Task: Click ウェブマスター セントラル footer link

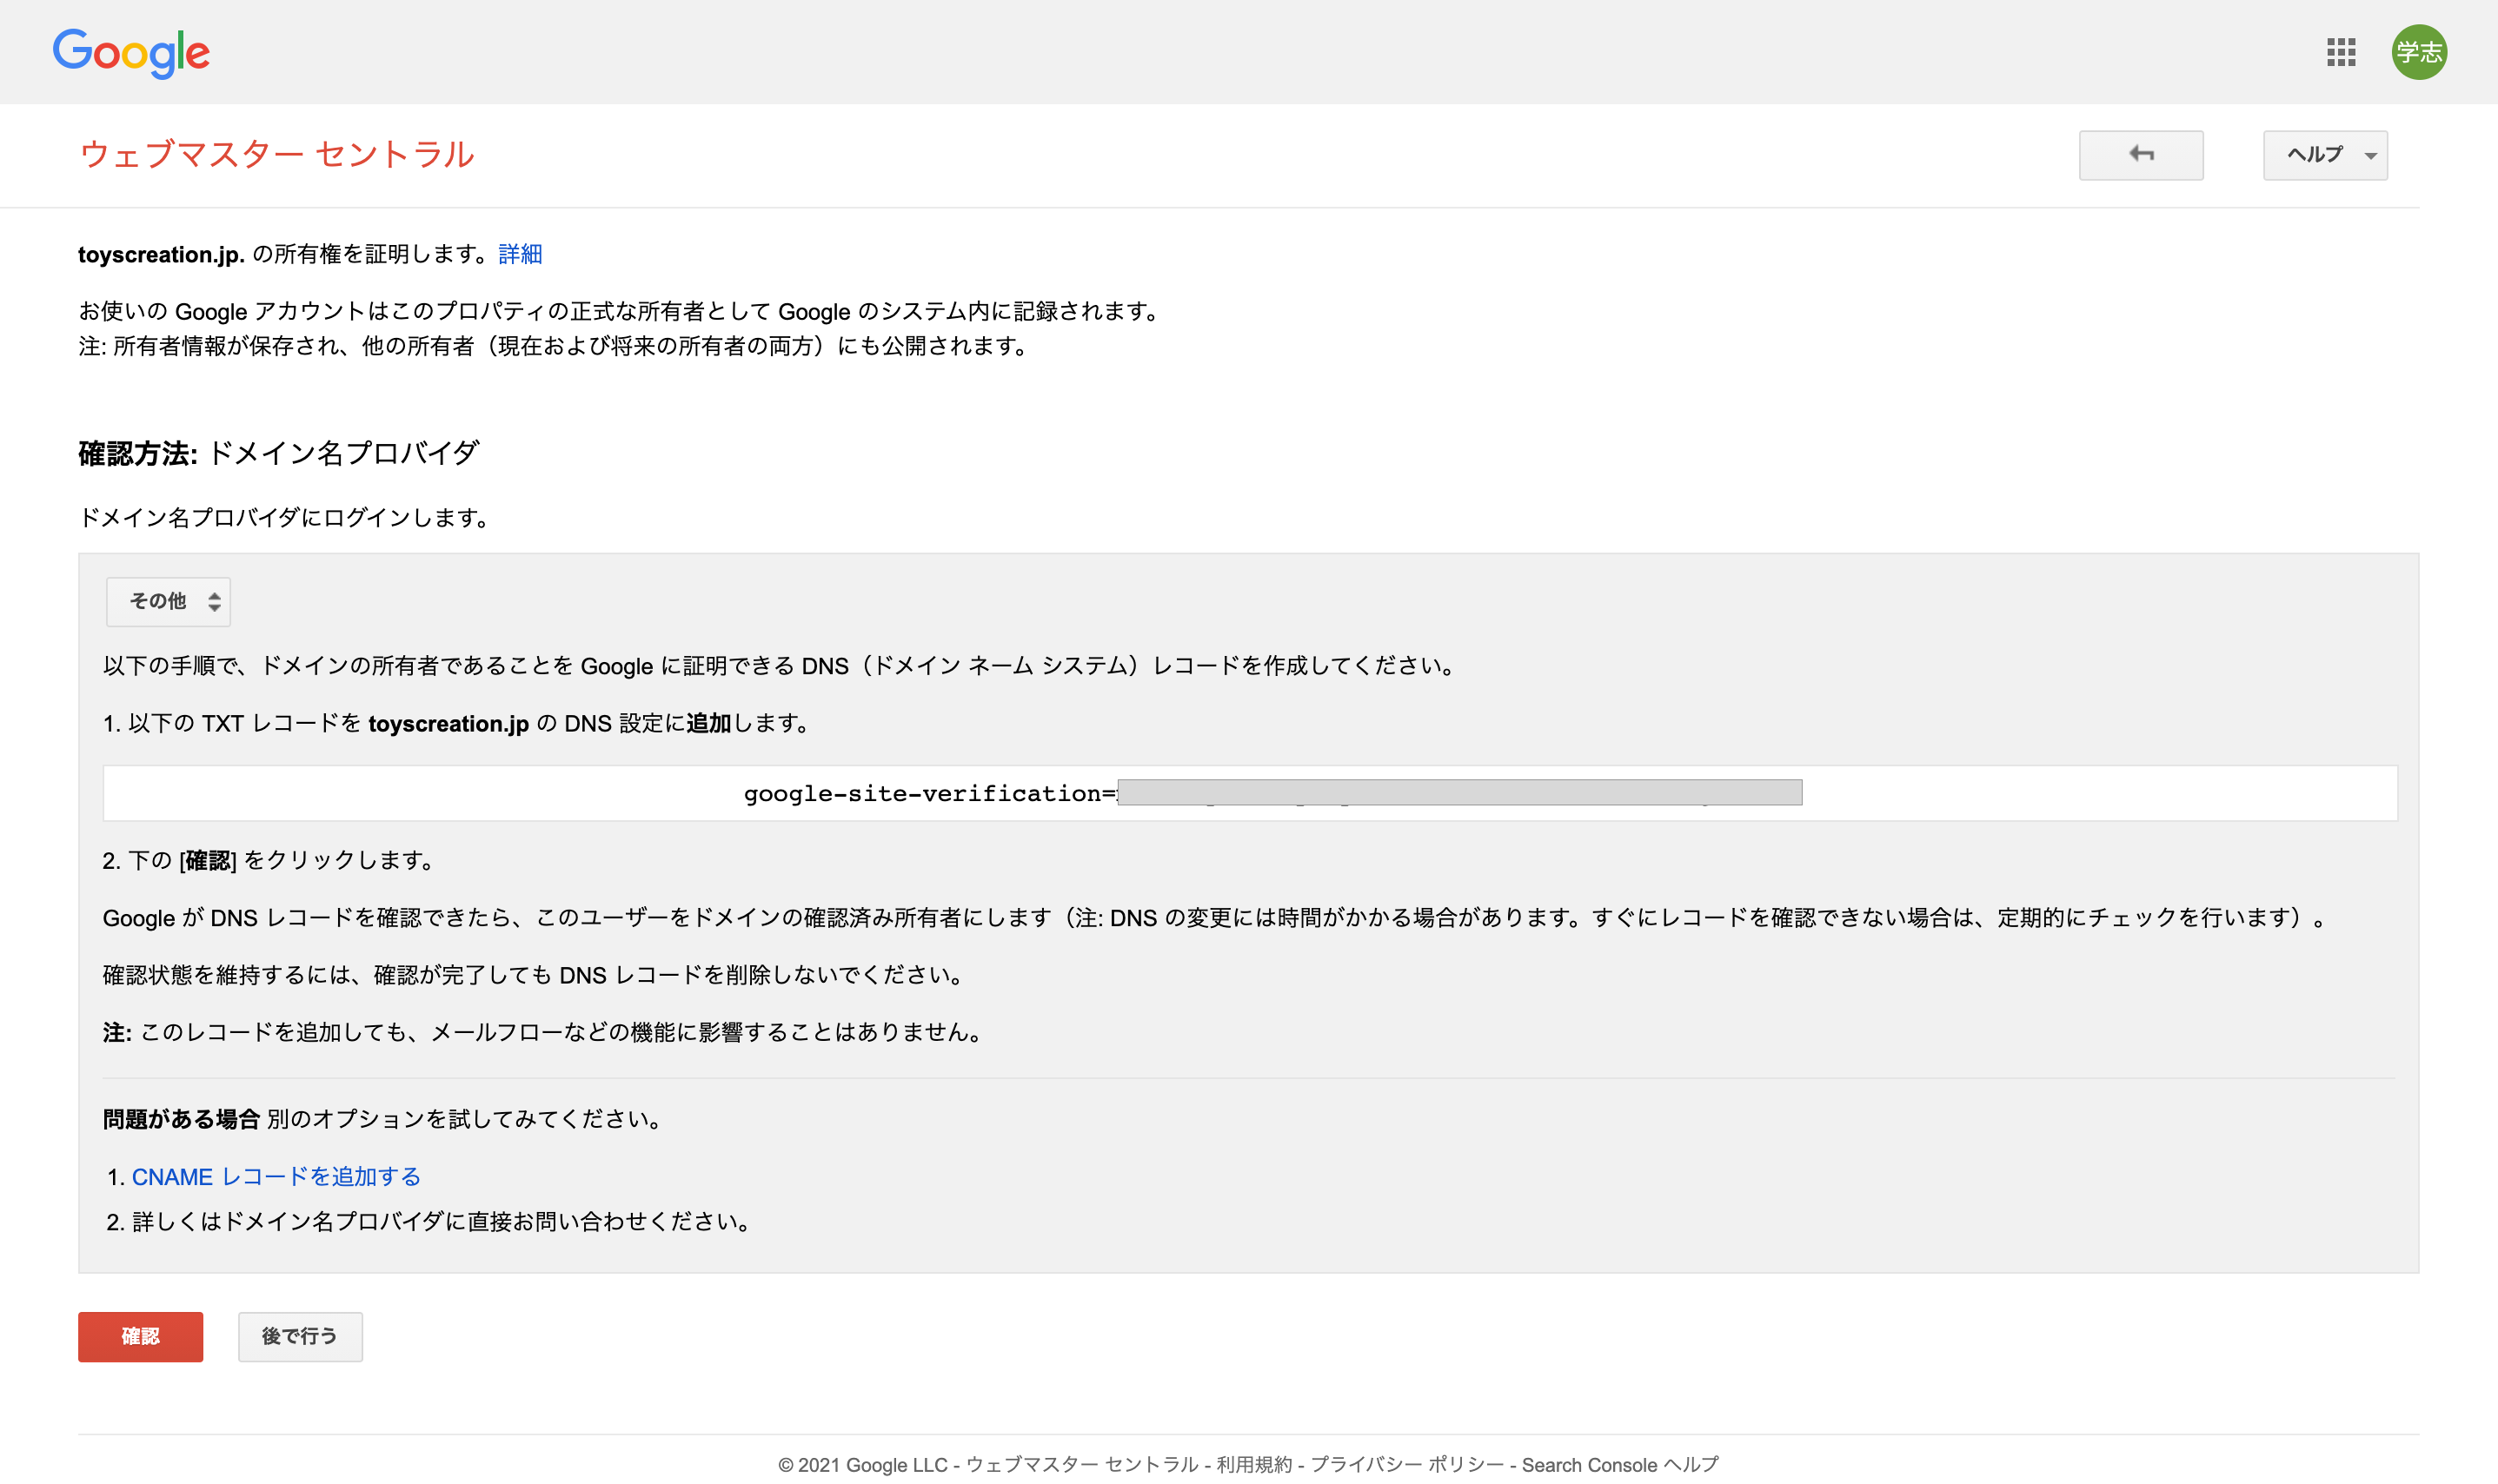Action: coord(1082,1465)
